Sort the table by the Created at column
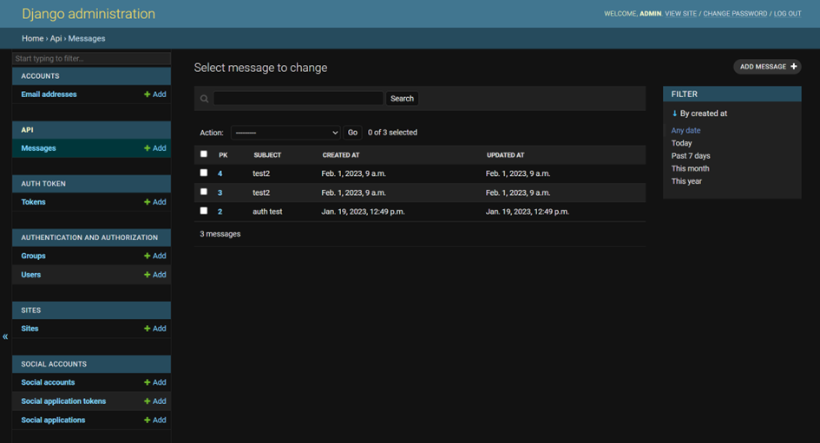Screen dimensions: 820x443 click(x=341, y=155)
